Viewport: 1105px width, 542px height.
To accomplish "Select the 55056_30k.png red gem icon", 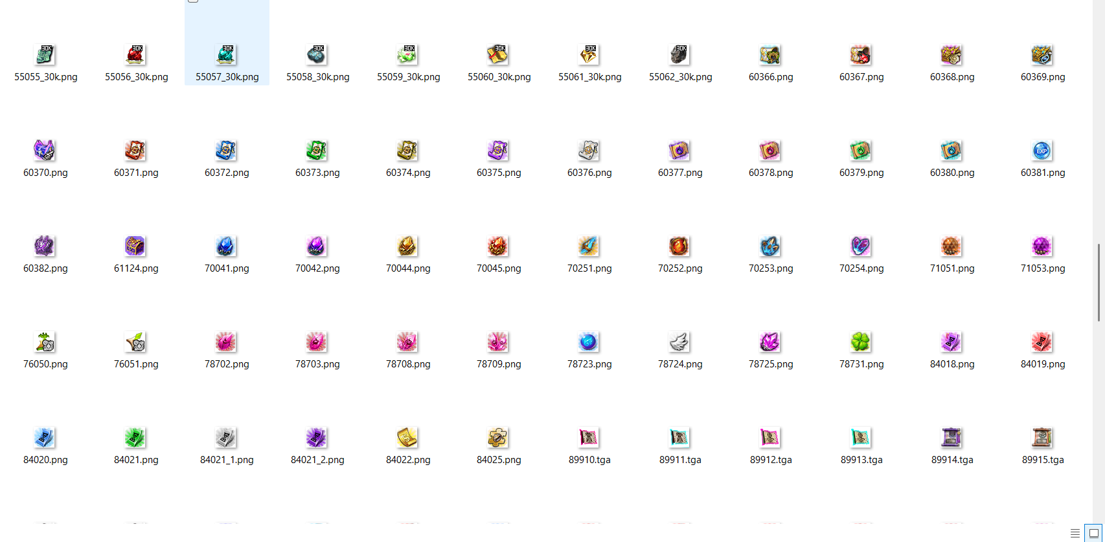I will click(x=135, y=55).
